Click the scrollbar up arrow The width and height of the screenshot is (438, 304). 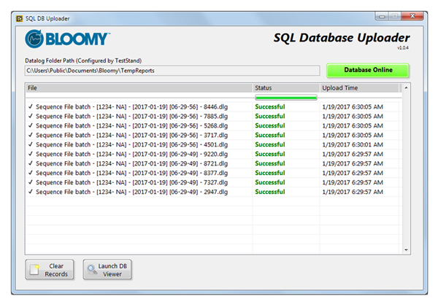point(407,88)
